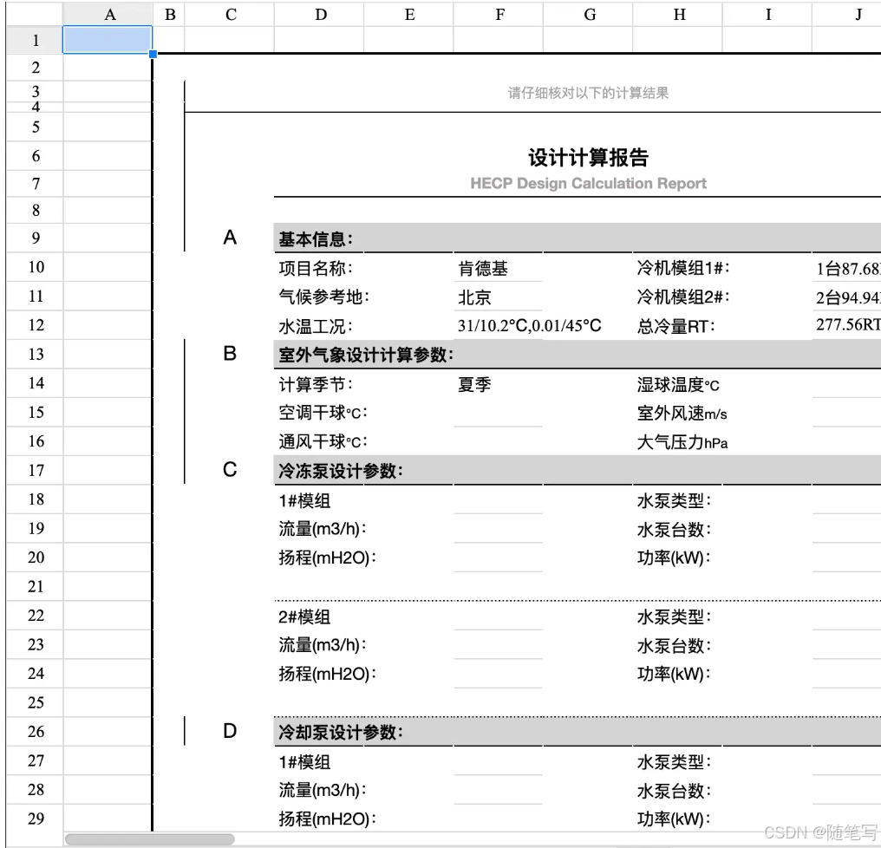The width and height of the screenshot is (881, 848).
Task: Select column H header
Action: pyautogui.click(x=679, y=14)
